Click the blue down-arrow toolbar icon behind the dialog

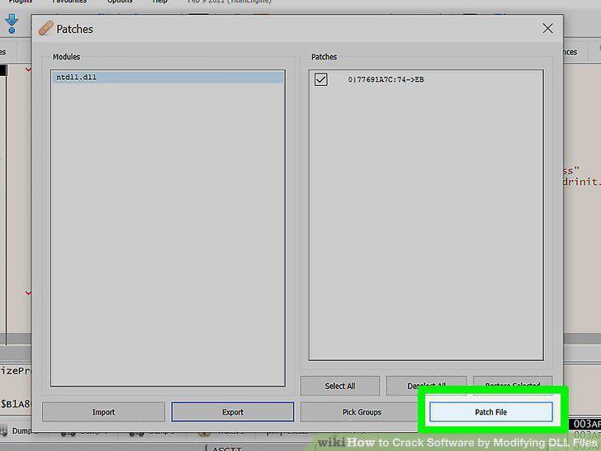click(x=12, y=23)
